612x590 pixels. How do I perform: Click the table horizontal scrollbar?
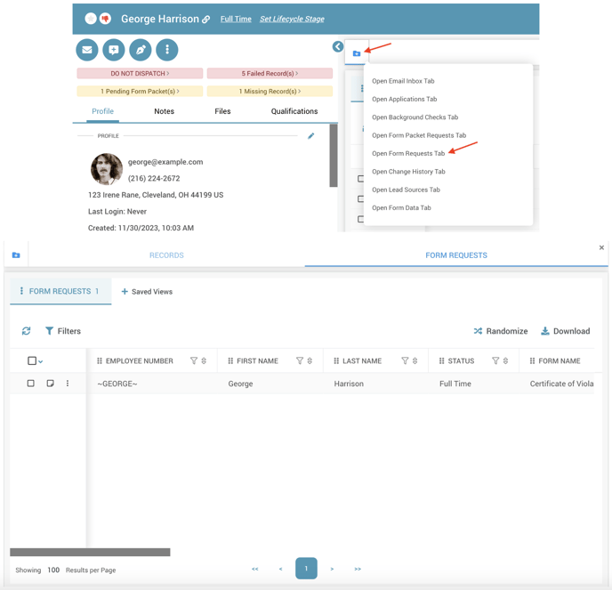[90, 552]
